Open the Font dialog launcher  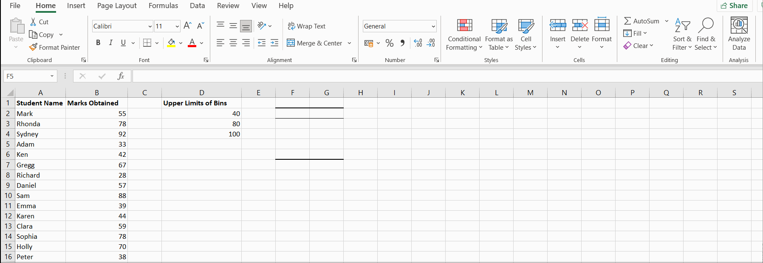[206, 60]
